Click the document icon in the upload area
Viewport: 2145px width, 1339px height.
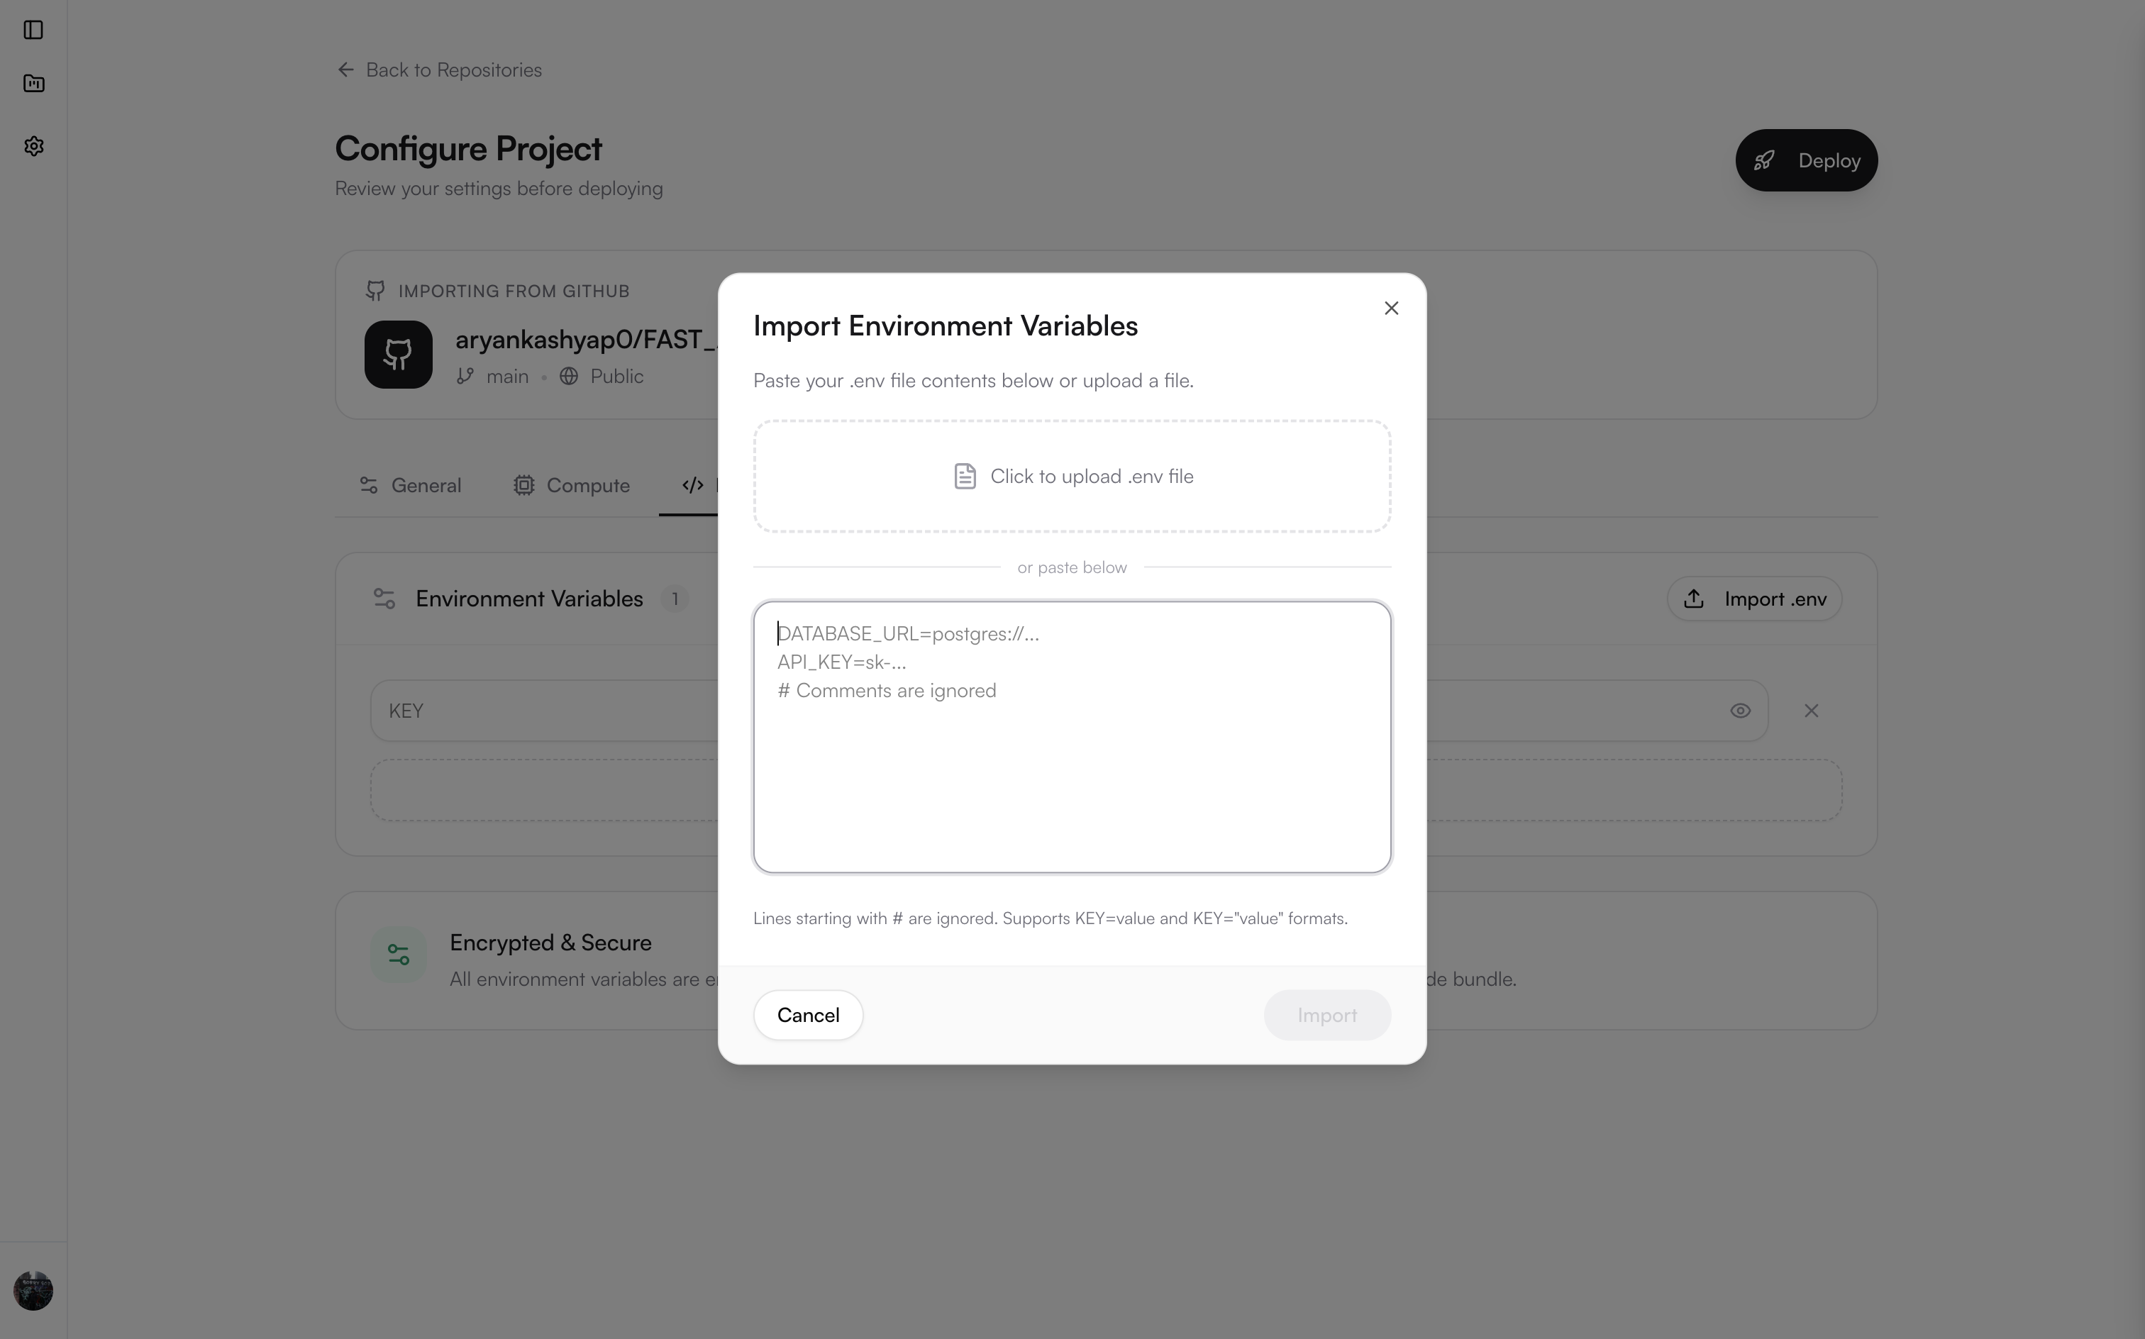[965, 476]
